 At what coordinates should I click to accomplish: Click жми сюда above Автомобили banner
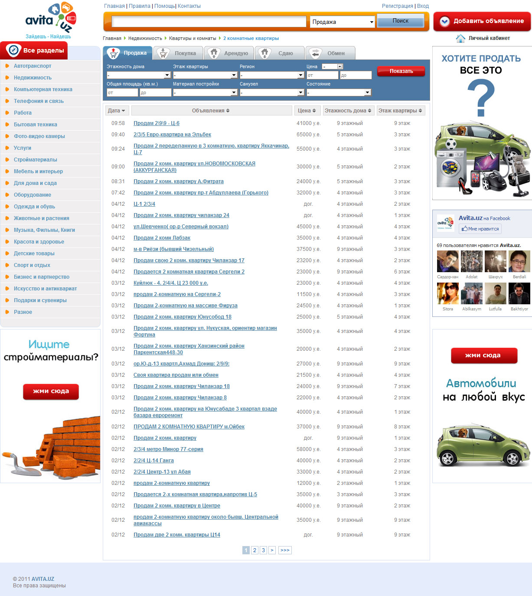pyautogui.click(x=484, y=356)
